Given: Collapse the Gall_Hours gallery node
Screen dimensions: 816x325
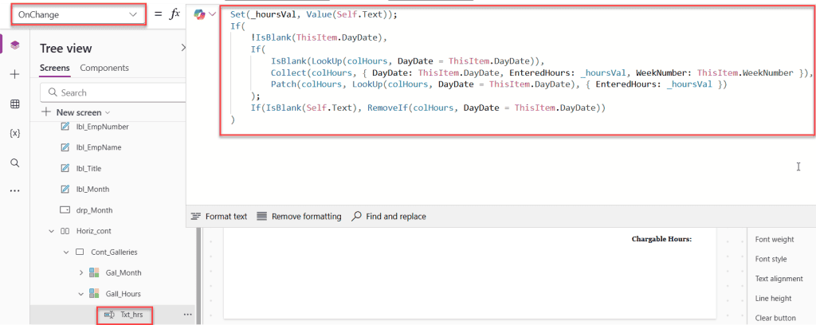Looking at the screenshot, I should coord(80,293).
